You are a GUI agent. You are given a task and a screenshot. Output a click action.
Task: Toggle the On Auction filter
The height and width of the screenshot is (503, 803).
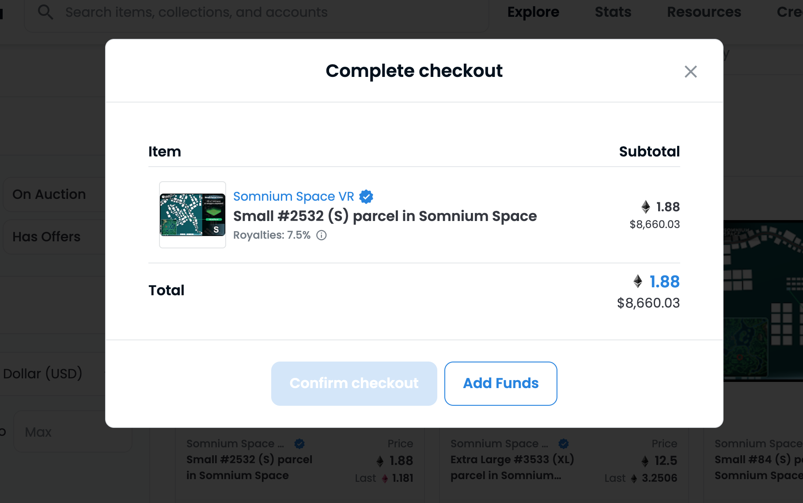(x=54, y=194)
